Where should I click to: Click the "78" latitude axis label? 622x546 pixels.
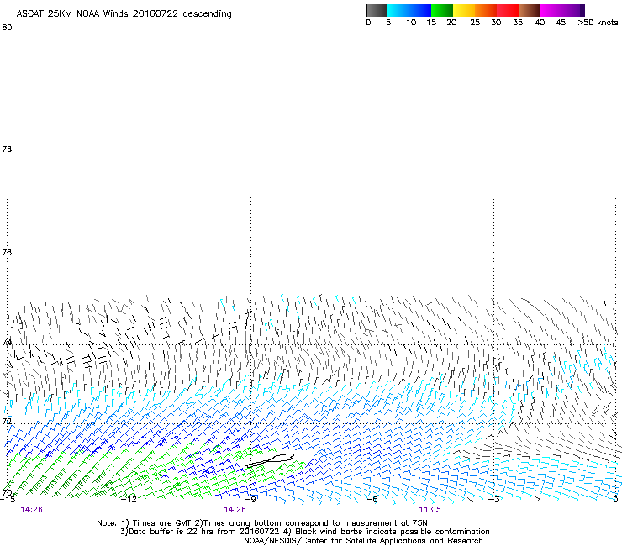[7, 149]
